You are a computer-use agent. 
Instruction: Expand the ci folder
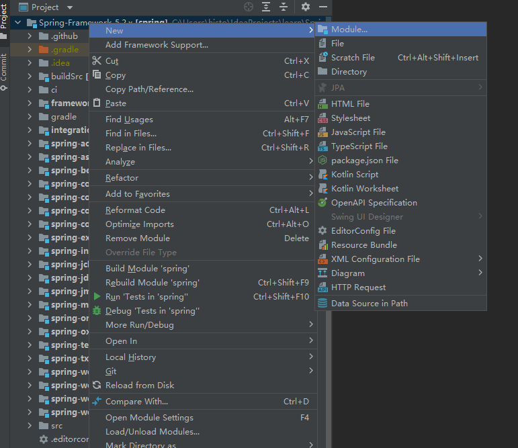[30, 89]
